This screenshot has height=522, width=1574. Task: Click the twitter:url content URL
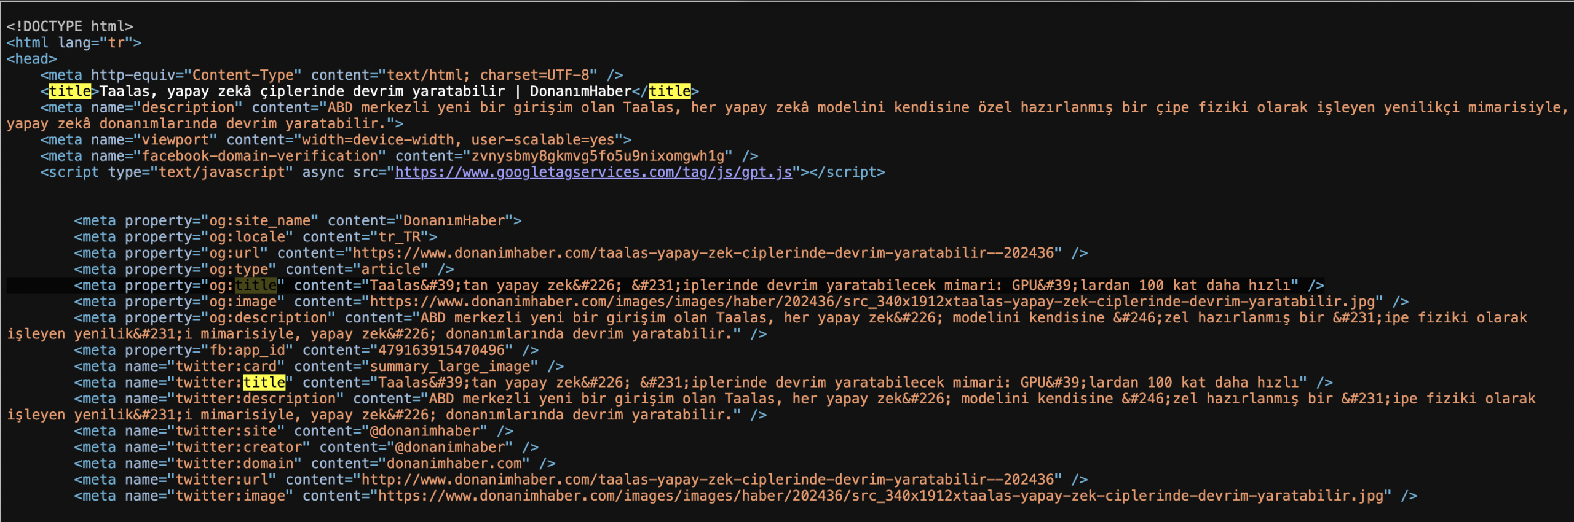711,480
